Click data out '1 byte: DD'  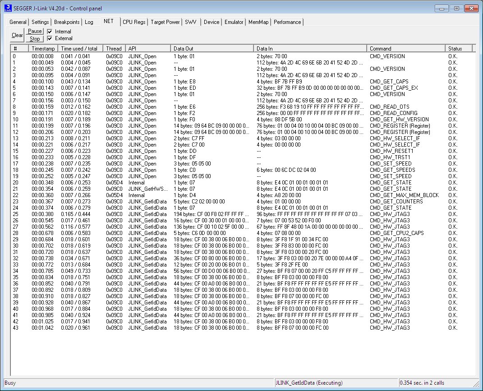coord(185,151)
